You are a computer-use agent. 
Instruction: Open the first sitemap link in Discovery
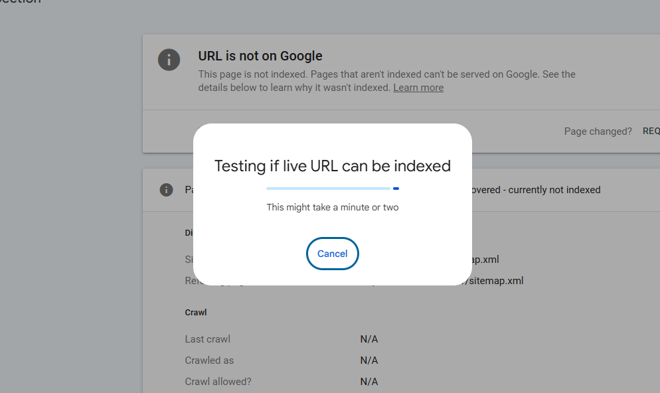pyautogui.click(x=481, y=259)
